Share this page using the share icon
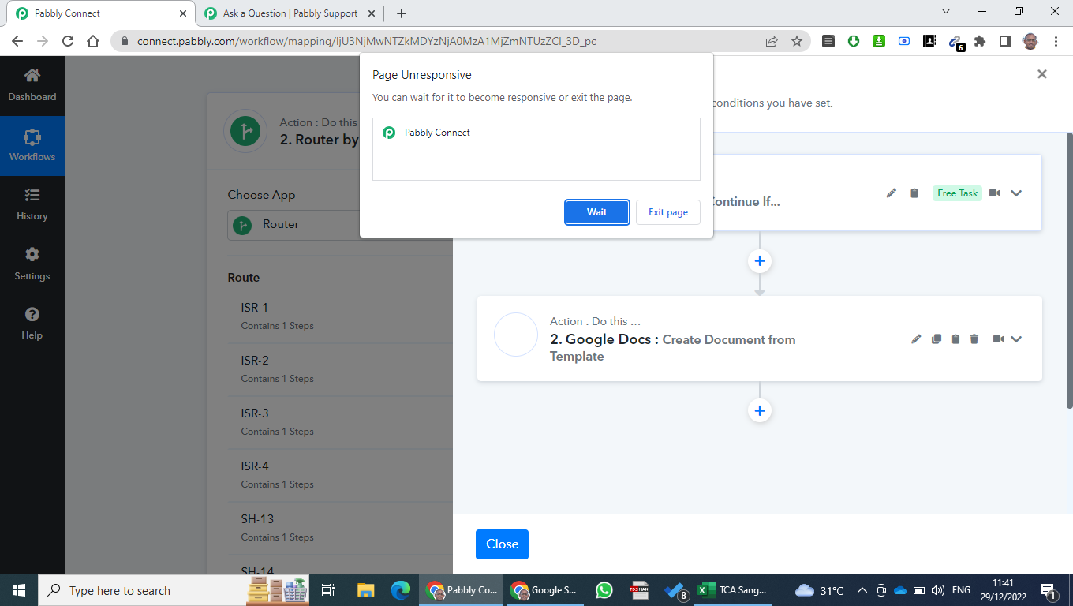 (772, 41)
